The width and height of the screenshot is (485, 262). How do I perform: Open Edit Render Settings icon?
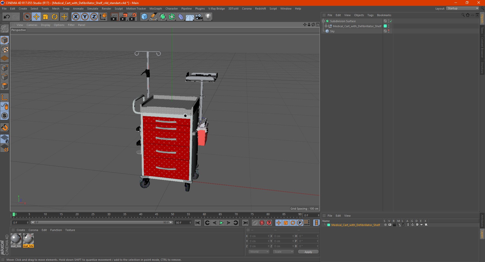[x=133, y=17]
